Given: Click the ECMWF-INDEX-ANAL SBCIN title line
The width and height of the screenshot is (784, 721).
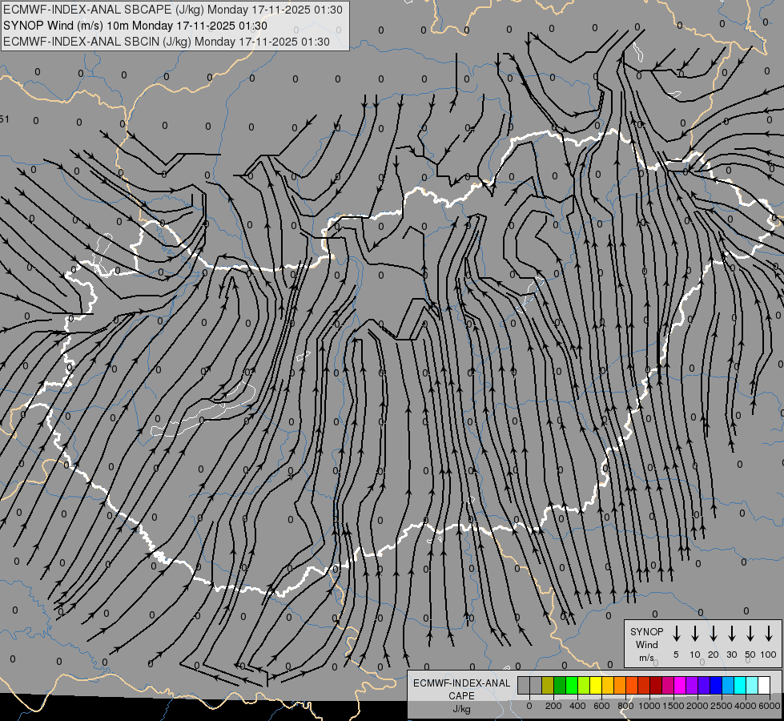Looking at the screenshot, I should pos(167,42).
